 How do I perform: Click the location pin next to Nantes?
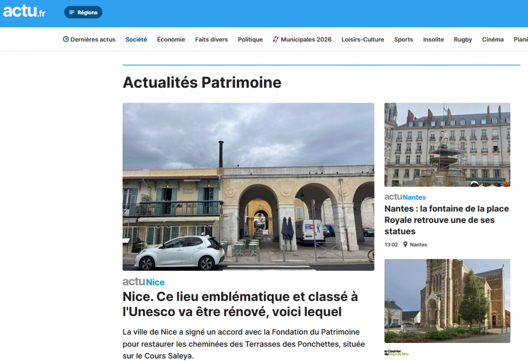pos(405,244)
